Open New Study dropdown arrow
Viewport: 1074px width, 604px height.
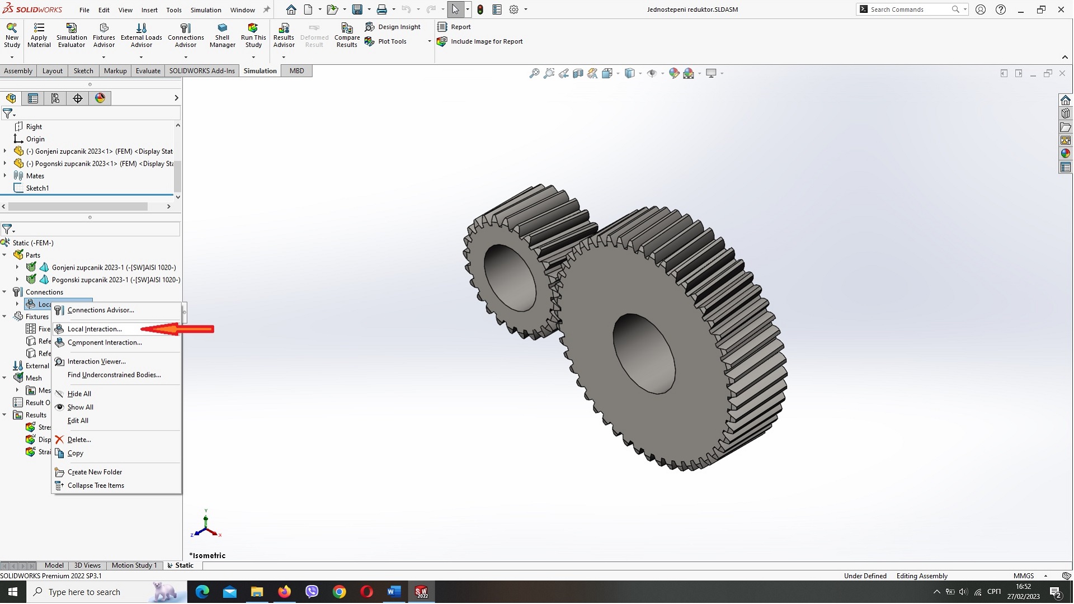[x=12, y=57]
